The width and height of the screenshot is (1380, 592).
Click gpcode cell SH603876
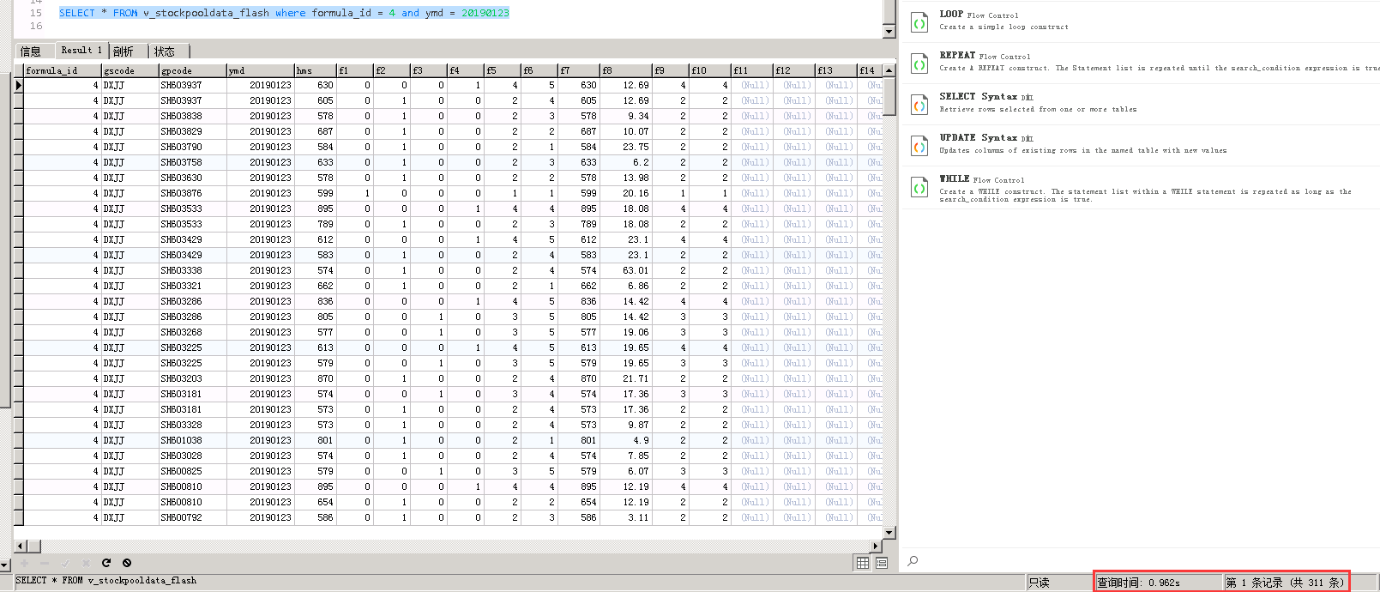pos(192,193)
